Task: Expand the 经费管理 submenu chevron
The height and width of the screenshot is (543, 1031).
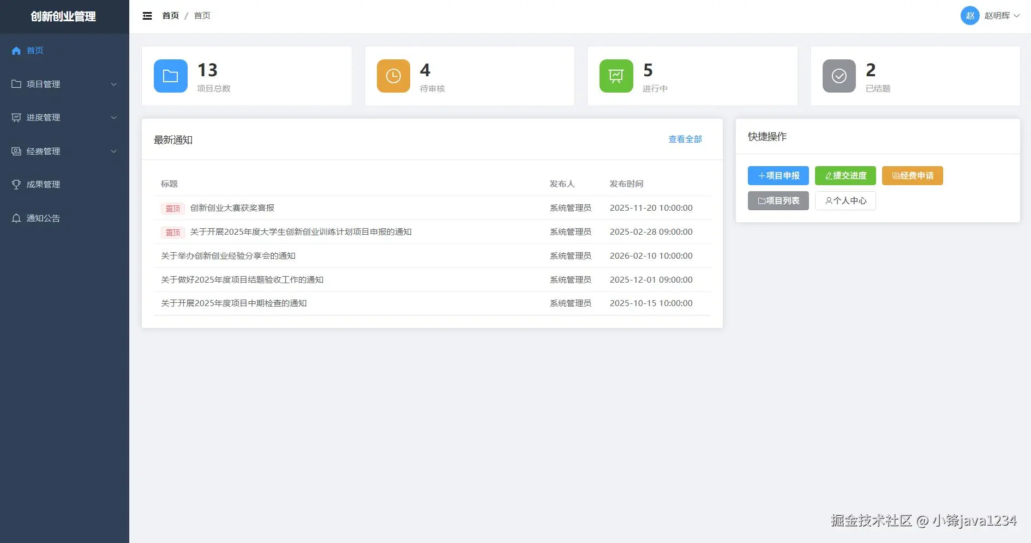Action: point(114,151)
